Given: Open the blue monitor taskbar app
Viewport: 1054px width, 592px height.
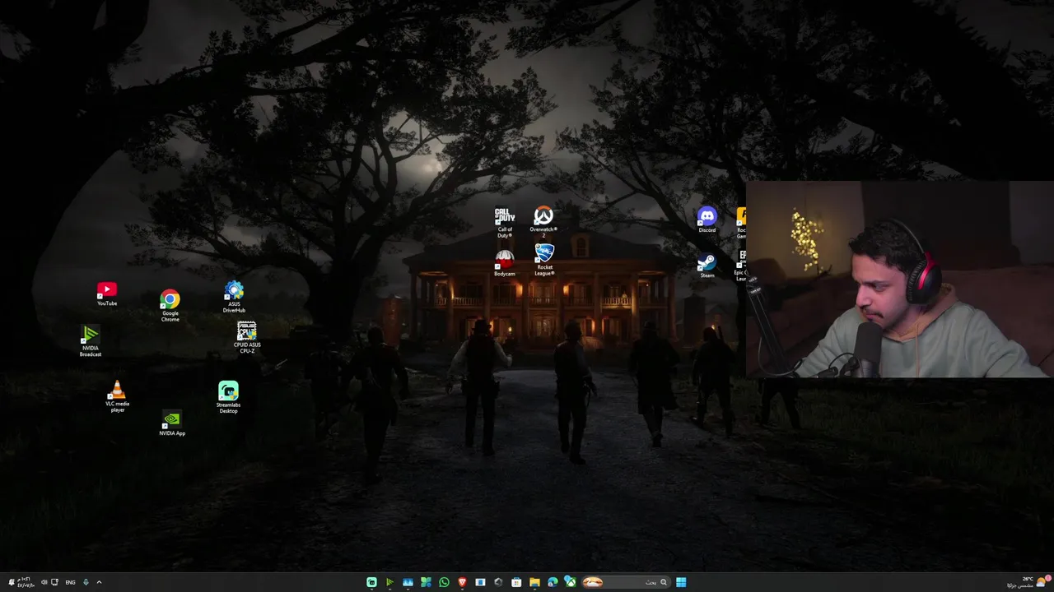Looking at the screenshot, I should 408,582.
